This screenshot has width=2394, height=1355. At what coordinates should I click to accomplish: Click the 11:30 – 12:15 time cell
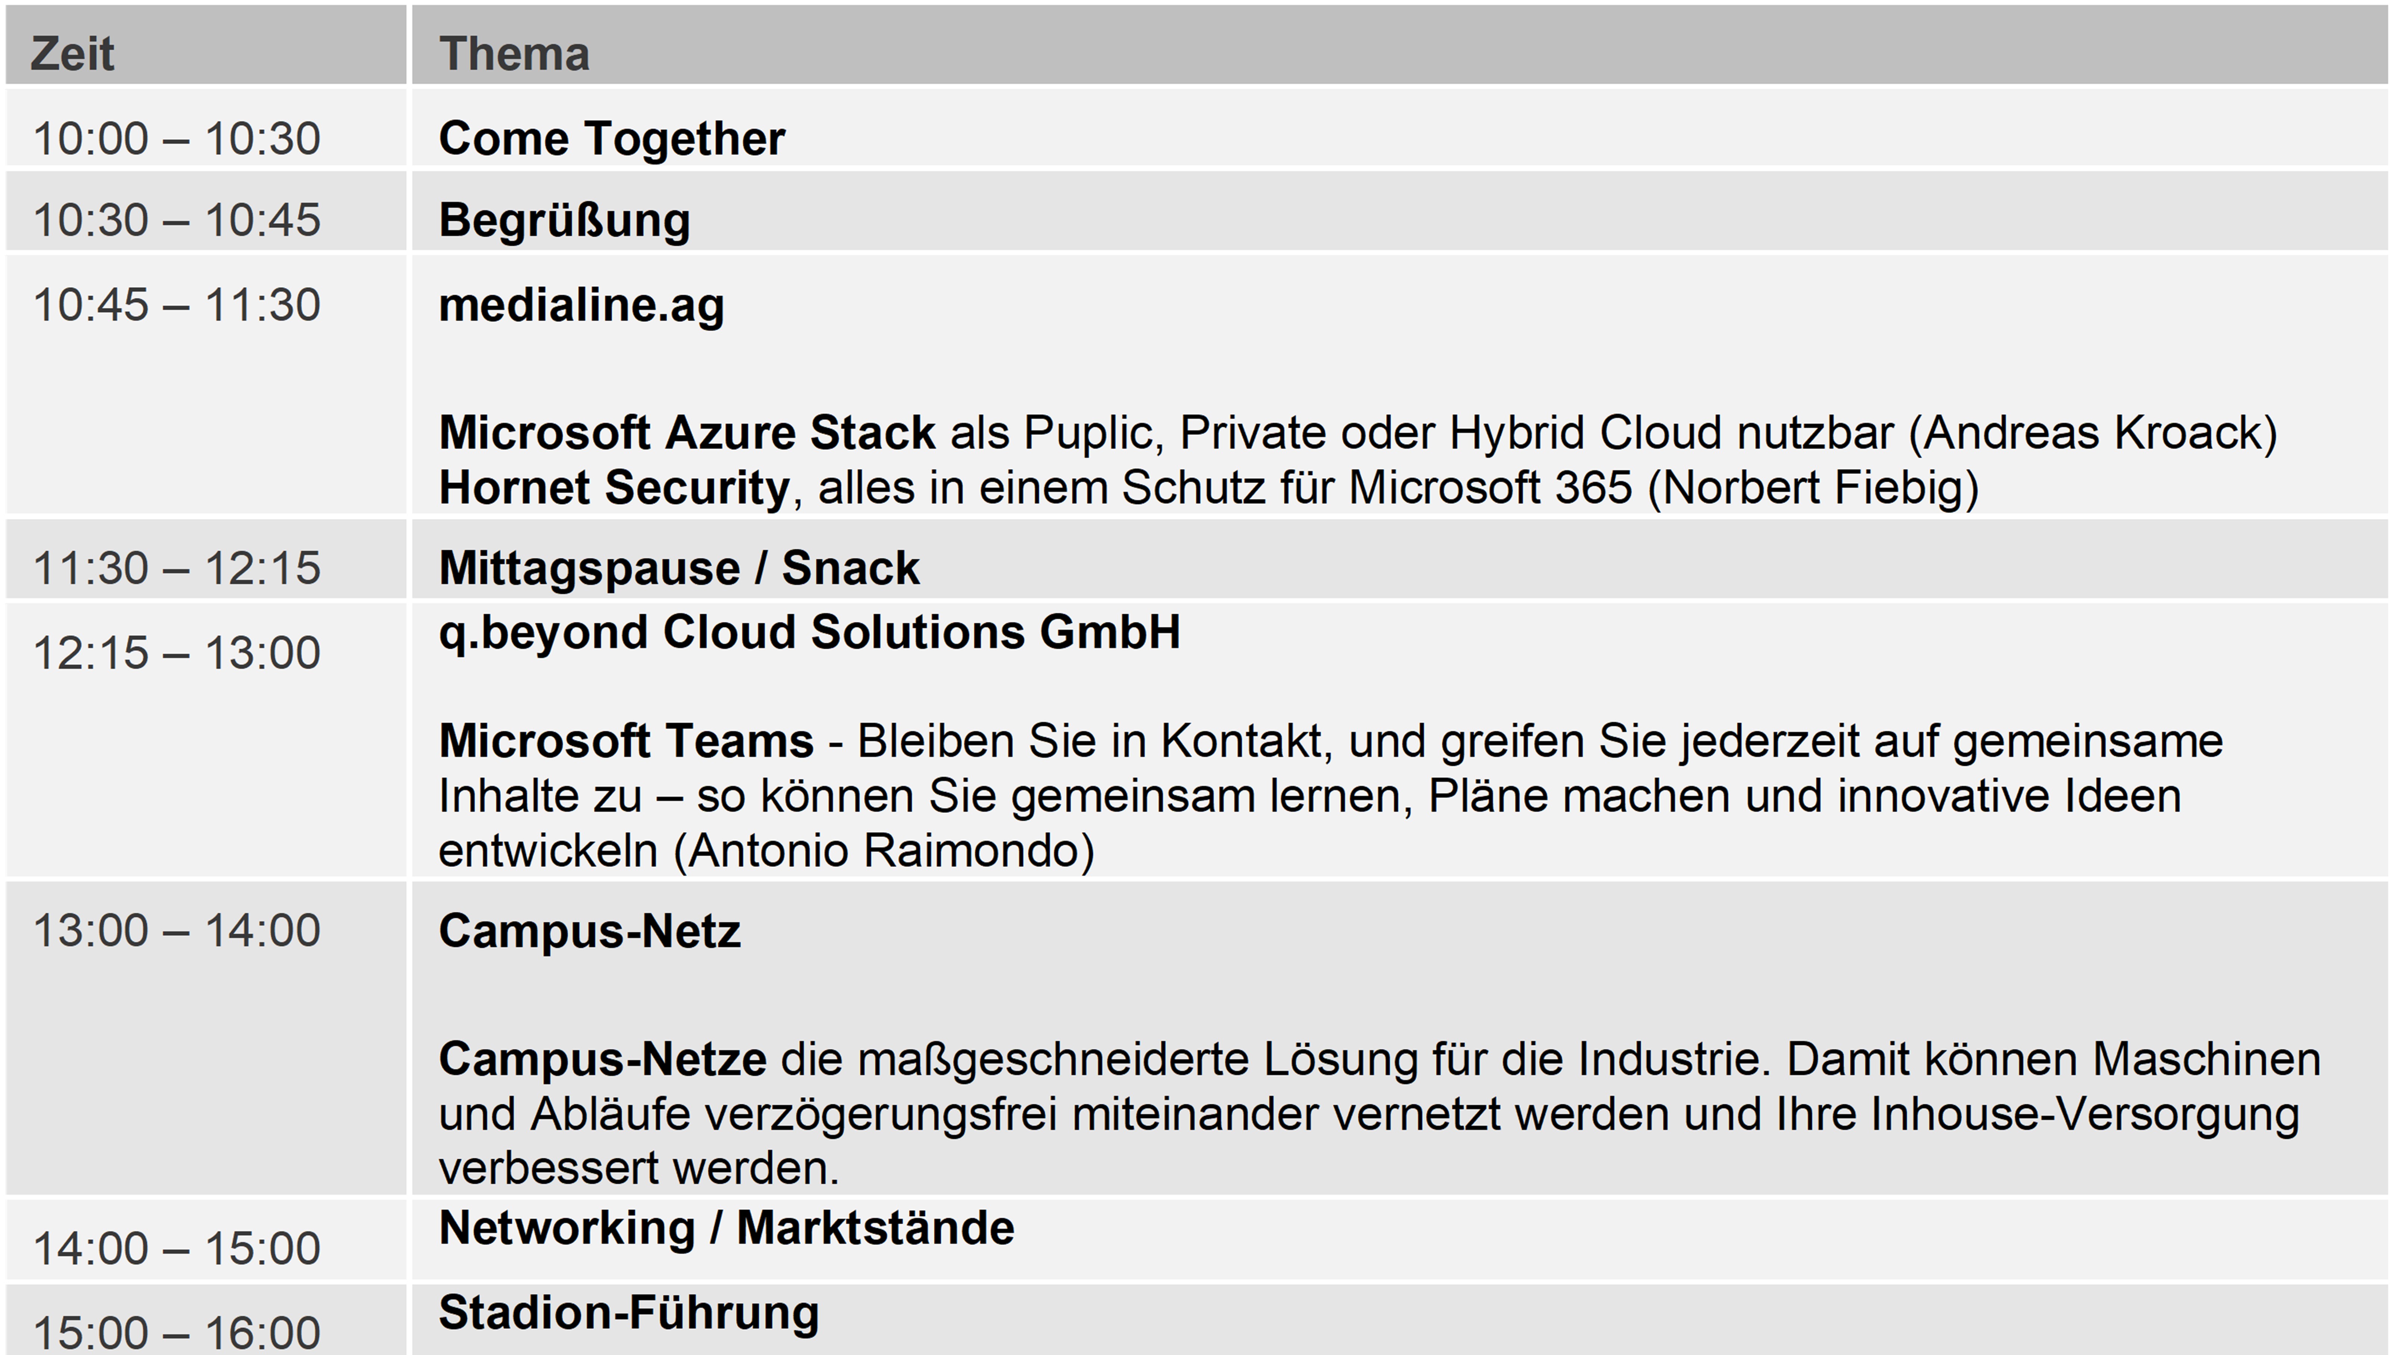177,568
